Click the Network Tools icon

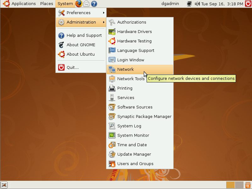[112, 79]
